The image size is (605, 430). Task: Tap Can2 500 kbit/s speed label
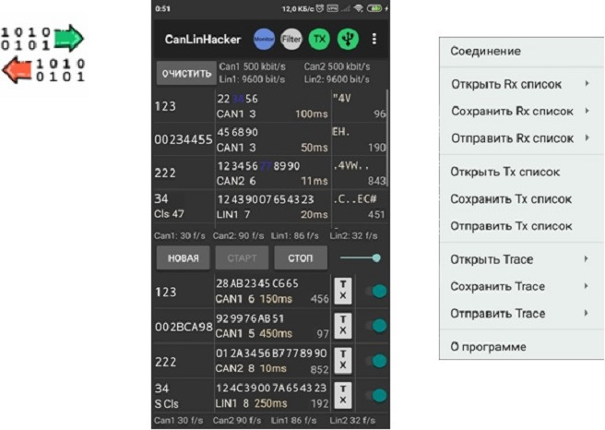(337, 66)
